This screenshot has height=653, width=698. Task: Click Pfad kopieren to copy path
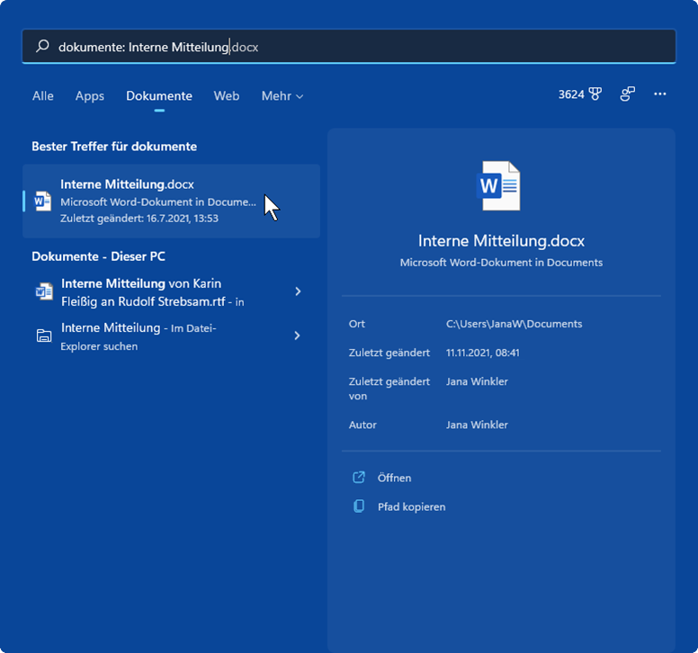411,506
